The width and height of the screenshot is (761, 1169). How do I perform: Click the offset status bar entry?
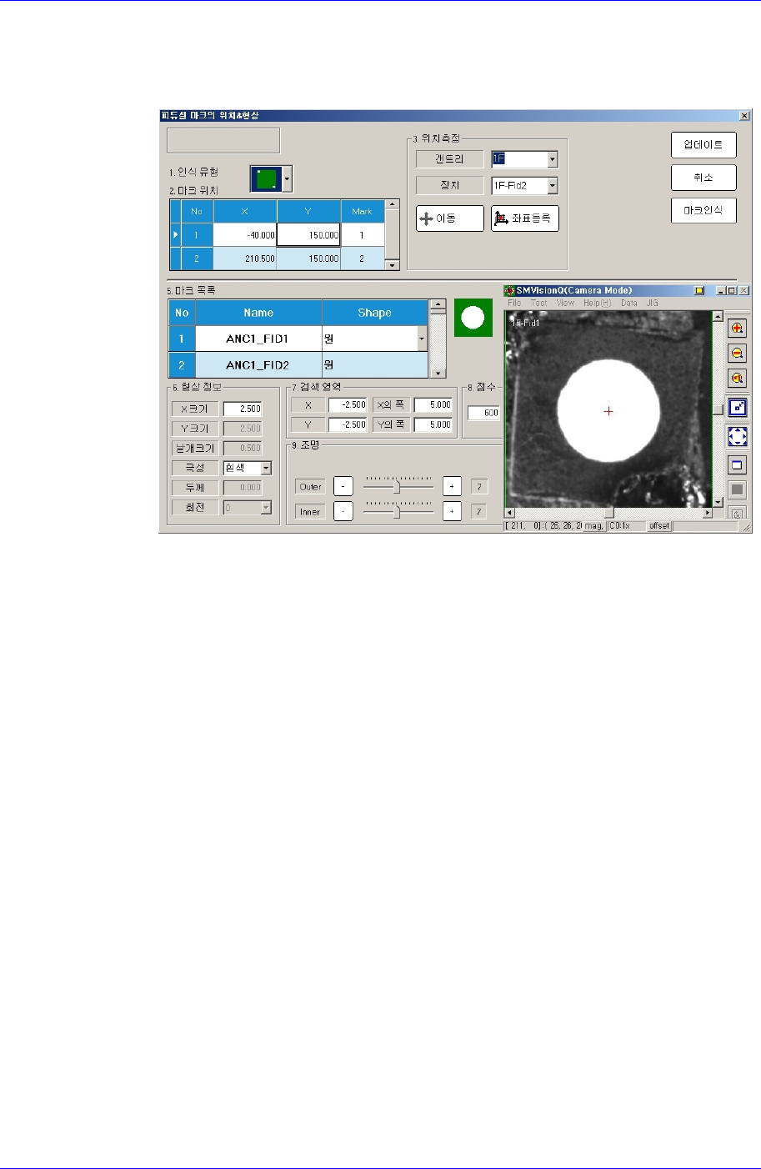pyautogui.click(x=659, y=526)
